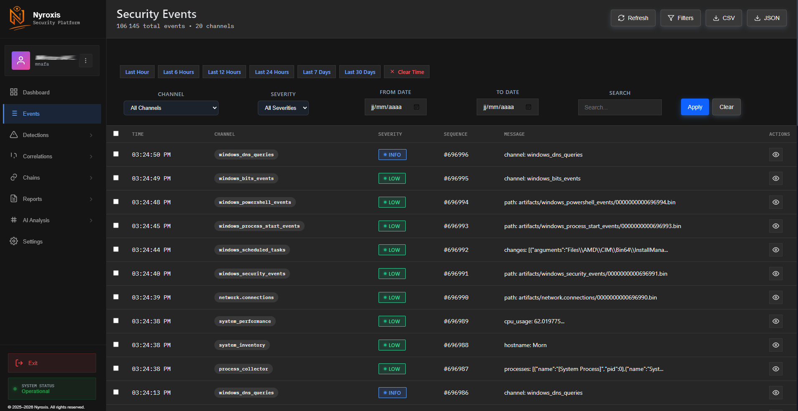View details of event #696990
Viewport: 798px width, 411px height.
776,297
